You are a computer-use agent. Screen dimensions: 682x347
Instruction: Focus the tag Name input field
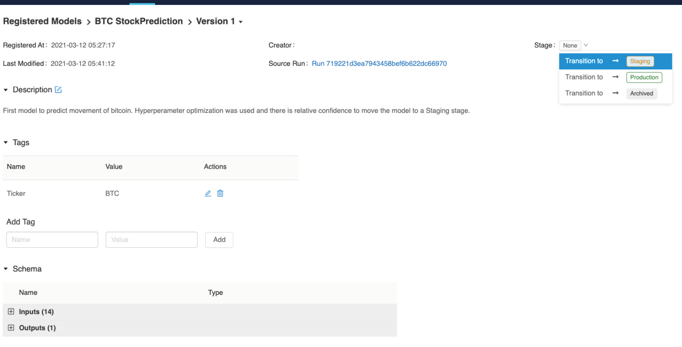(52, 240)
